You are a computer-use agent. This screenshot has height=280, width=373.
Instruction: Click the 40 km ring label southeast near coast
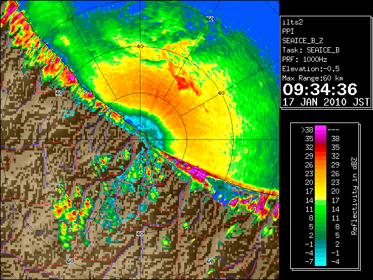[x=221, y=187]
